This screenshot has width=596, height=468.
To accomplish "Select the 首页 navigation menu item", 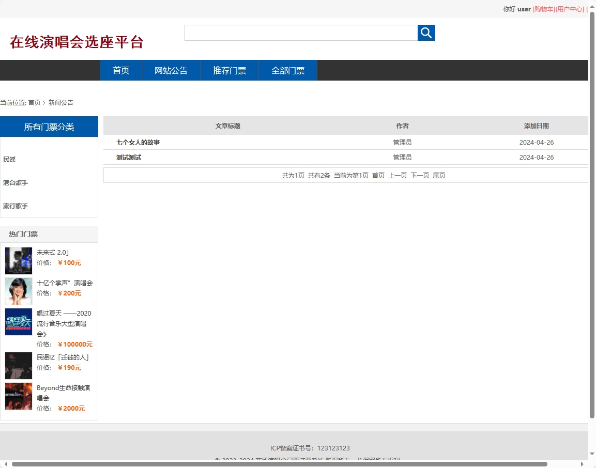I will pos(120,70).
